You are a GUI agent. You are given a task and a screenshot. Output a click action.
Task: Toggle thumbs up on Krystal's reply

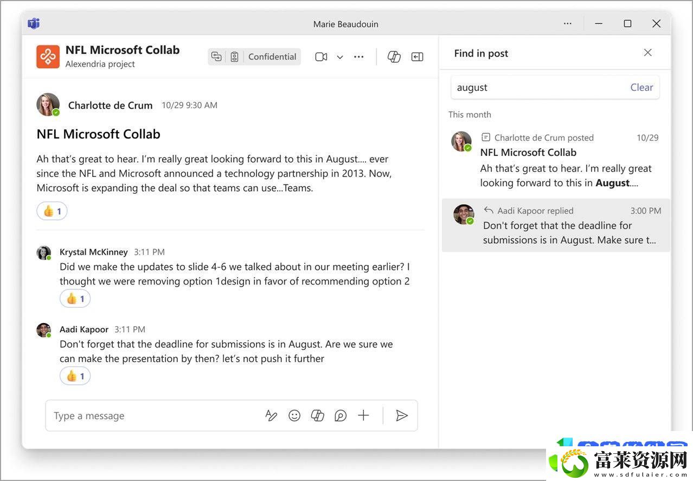[75, 299]
